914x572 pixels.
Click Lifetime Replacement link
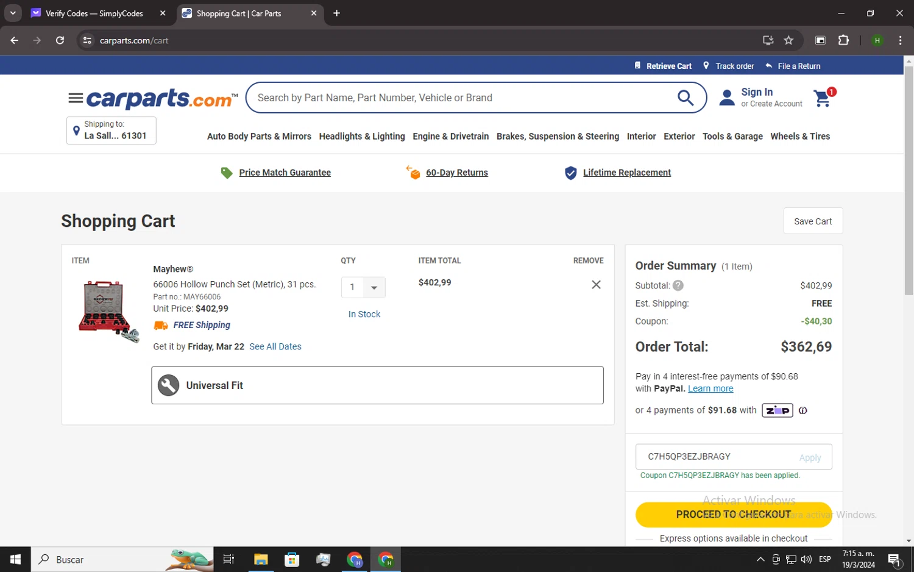(x=627, y=173)
